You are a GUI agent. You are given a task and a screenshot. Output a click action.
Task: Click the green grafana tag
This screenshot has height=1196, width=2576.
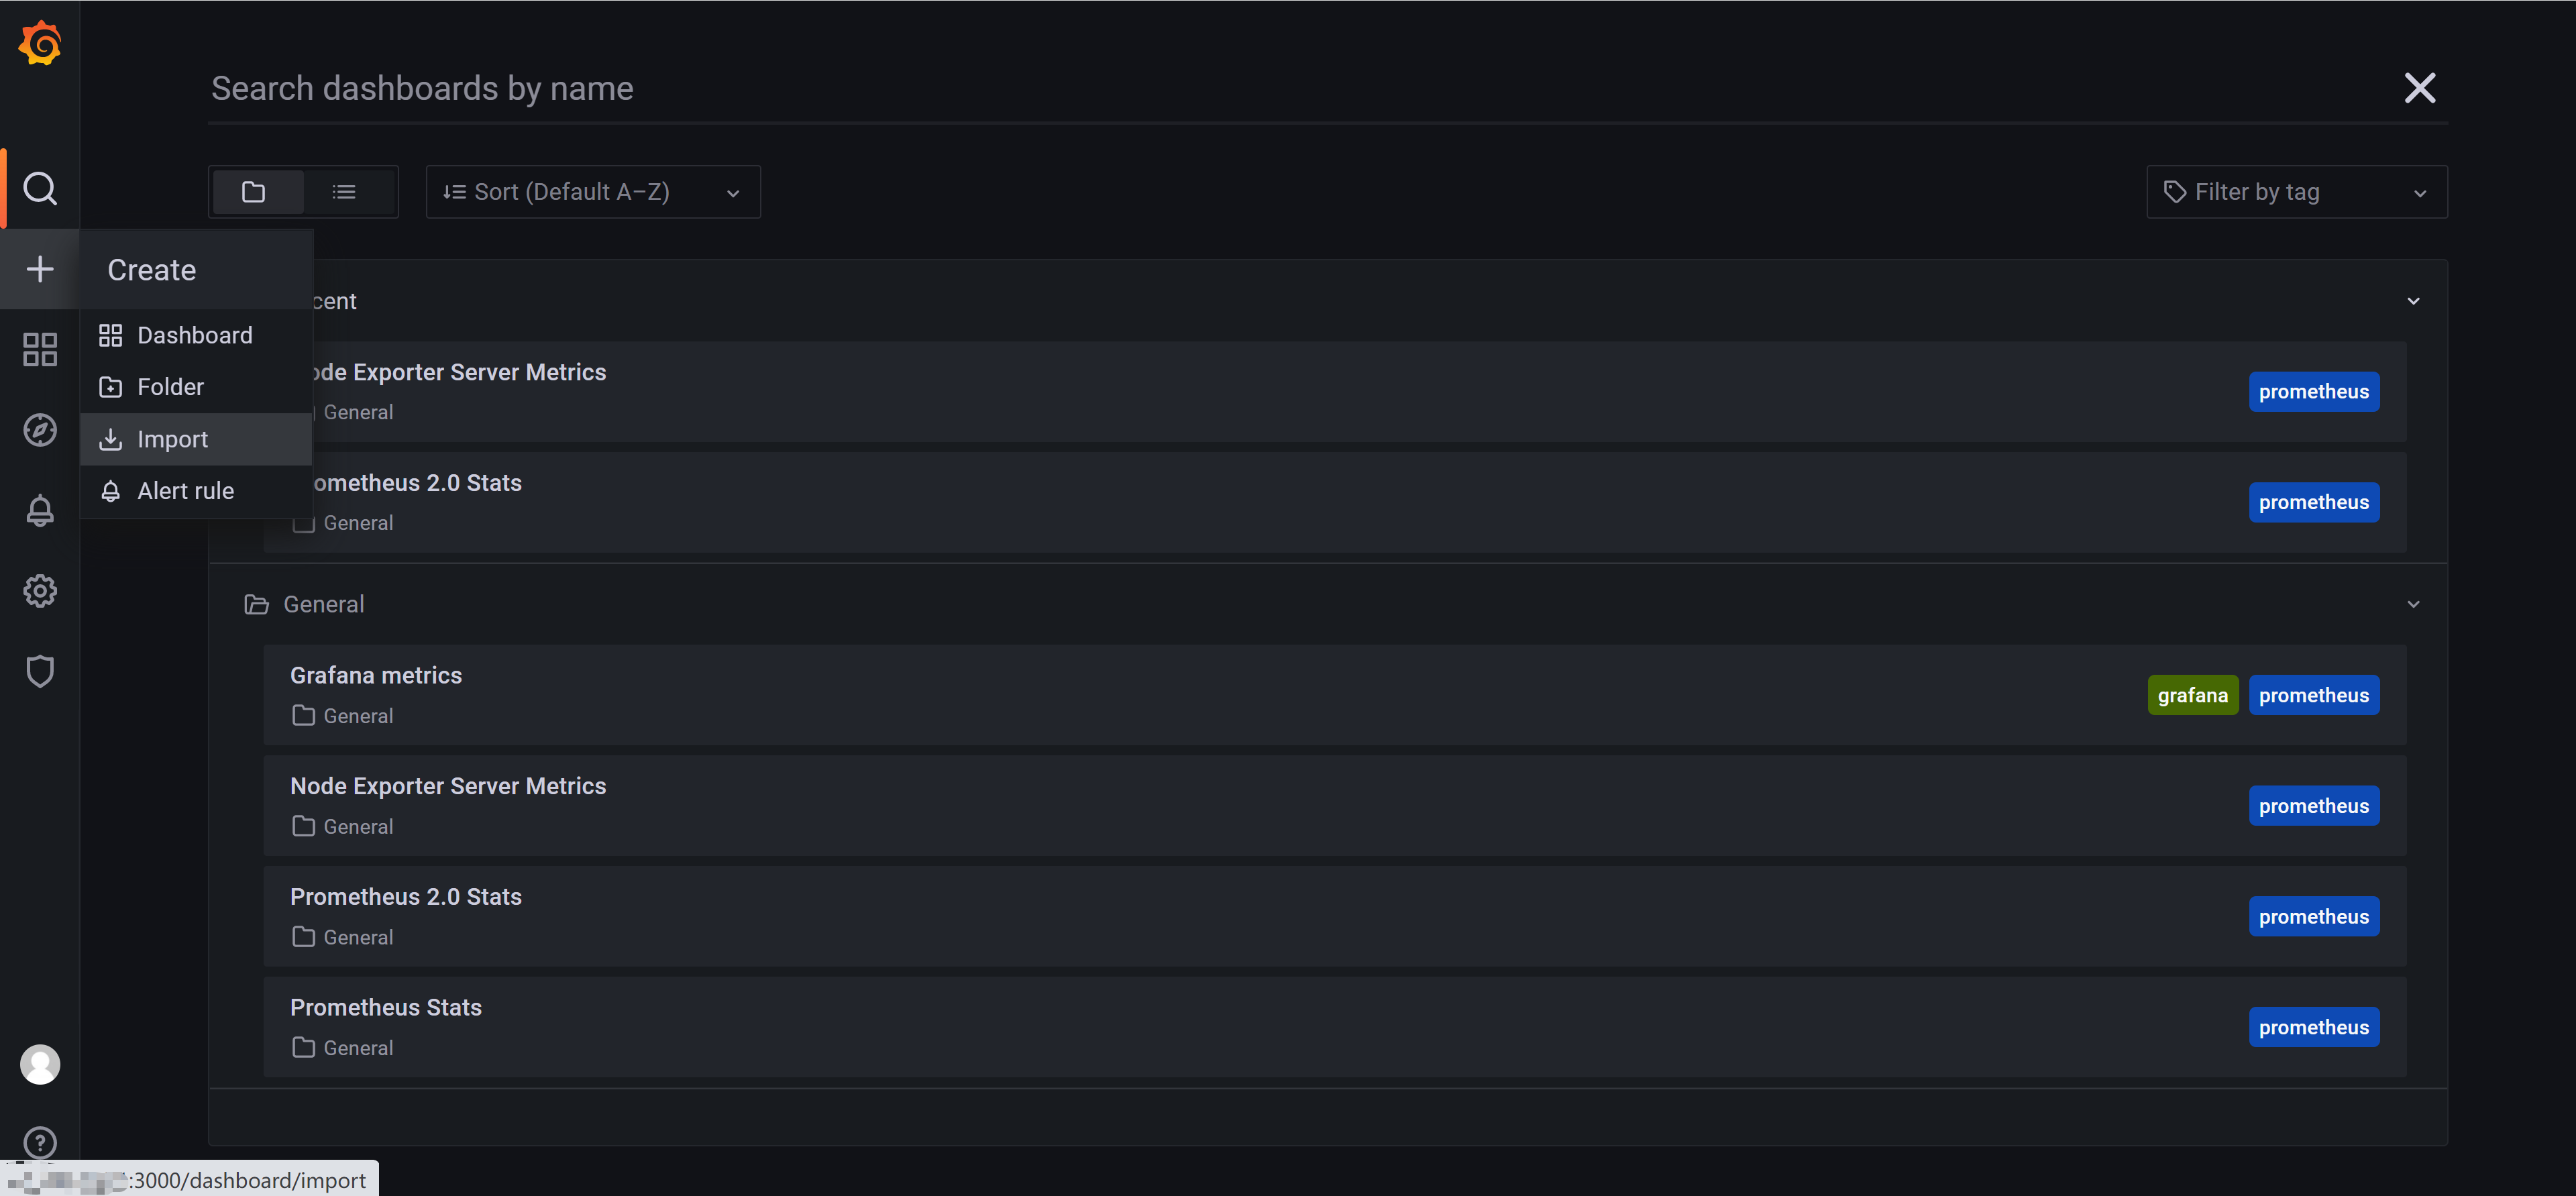click(x=2193, y=695)
